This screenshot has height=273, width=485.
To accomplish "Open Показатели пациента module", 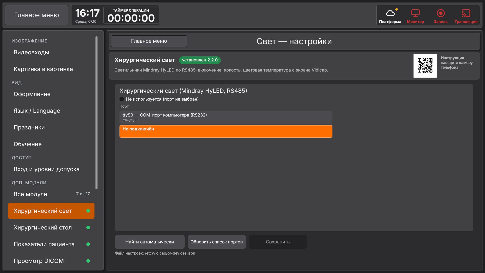I will click(51, 244).
